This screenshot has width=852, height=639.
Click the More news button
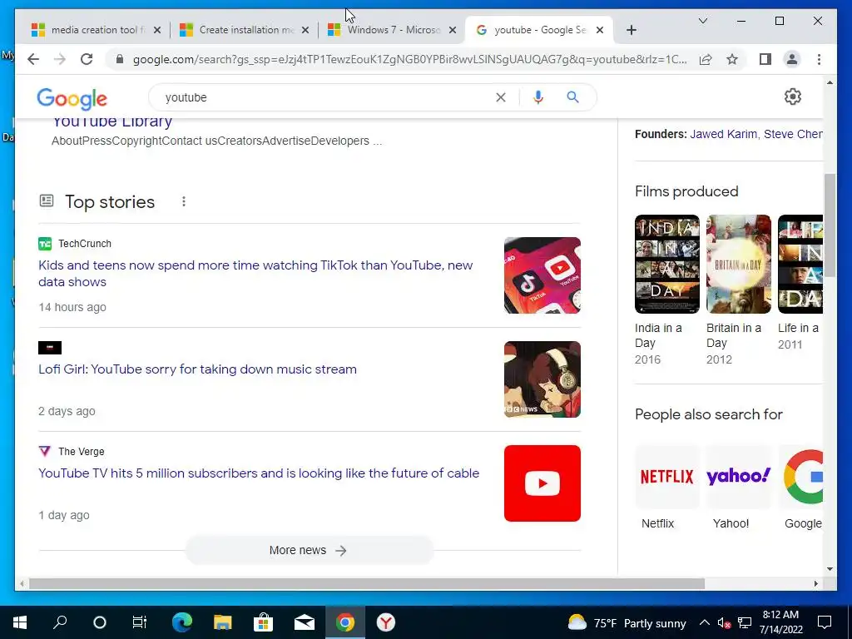point(309,550)
